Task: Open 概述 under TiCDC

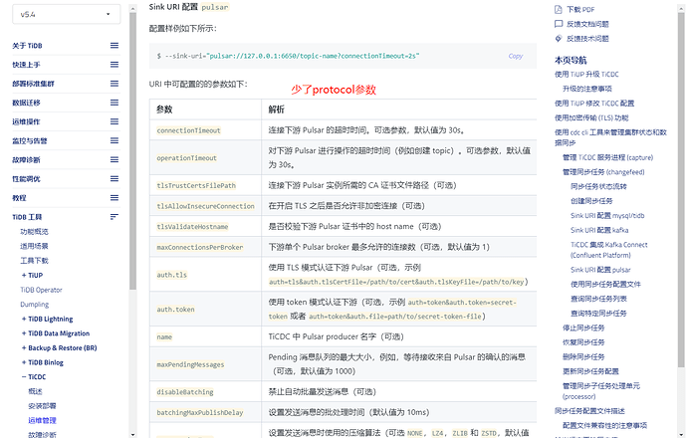Action: tap(36, 391)
